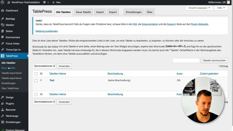The width and height of the screenshot is (233, 131).
Task: Click the Einstellungen sliders icon in sidebar
Action: [x=3, y=122]
